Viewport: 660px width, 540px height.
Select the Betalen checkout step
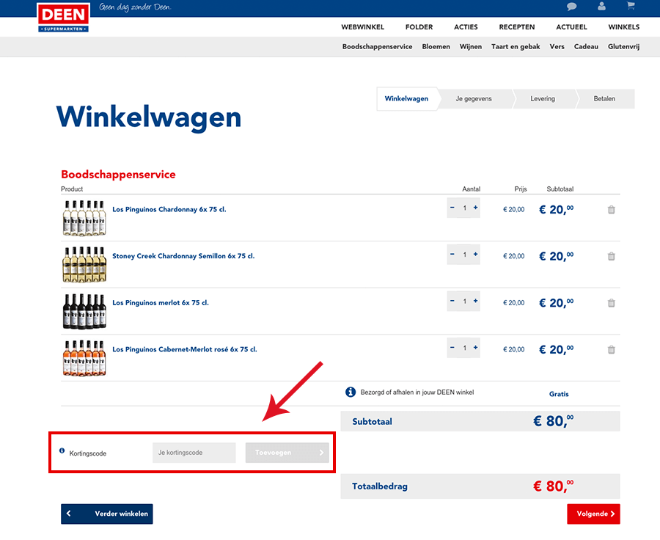click(604, 99)
